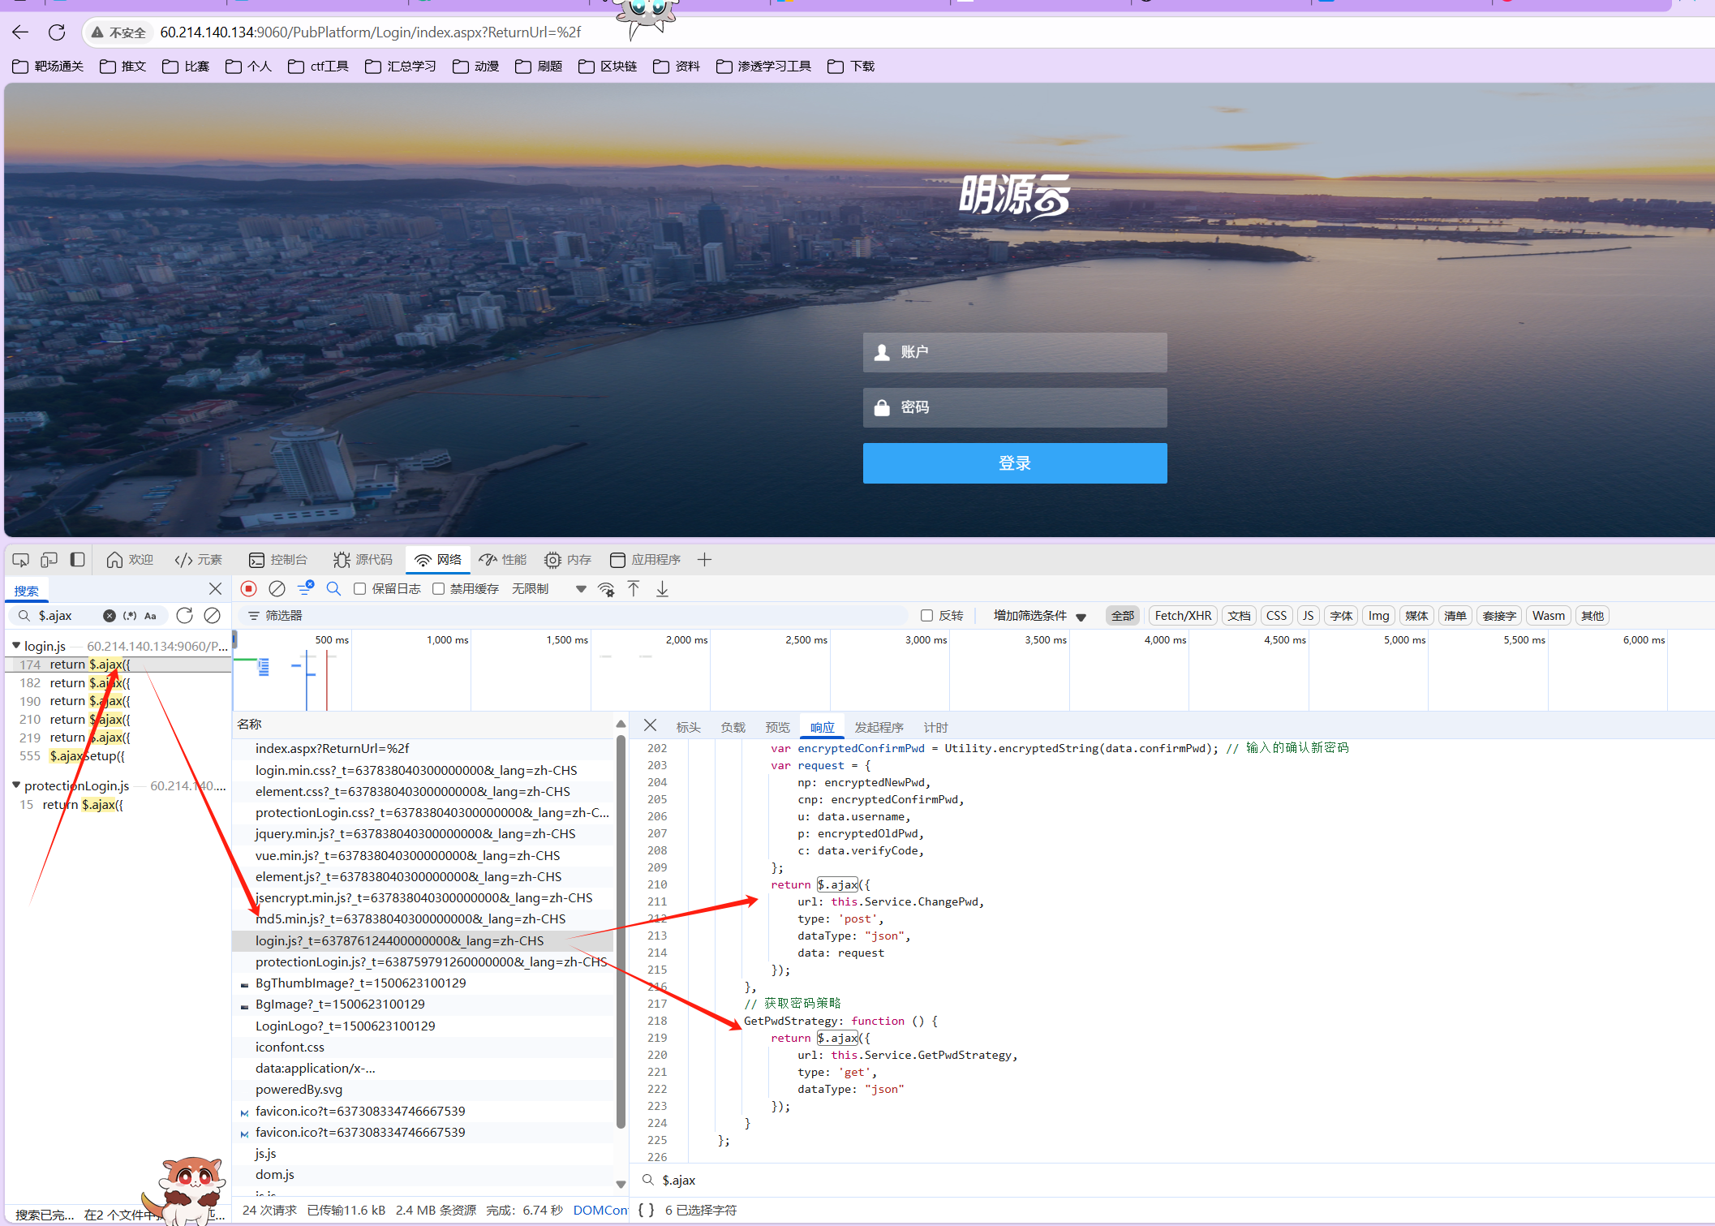
Task: Click the import HAR upload arrow icon
Action: tap(634, 589)
